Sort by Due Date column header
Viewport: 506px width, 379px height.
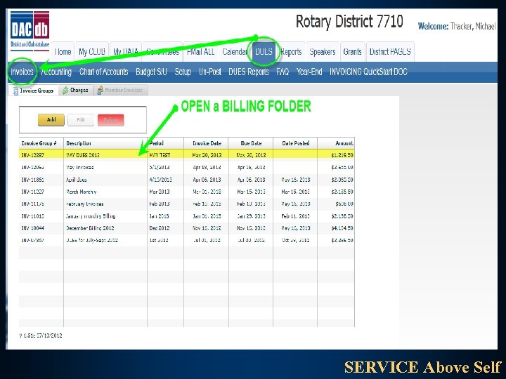pos(251,143)
